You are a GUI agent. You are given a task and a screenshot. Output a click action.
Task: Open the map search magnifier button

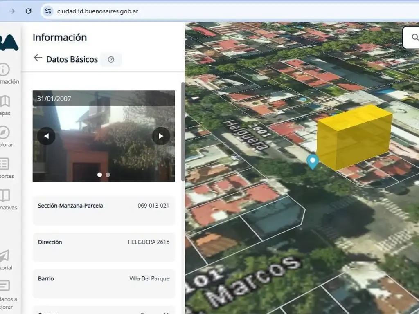coord(415,37)
